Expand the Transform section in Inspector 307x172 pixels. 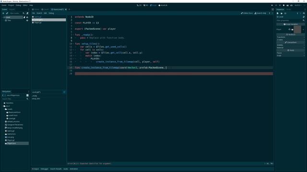291,37
